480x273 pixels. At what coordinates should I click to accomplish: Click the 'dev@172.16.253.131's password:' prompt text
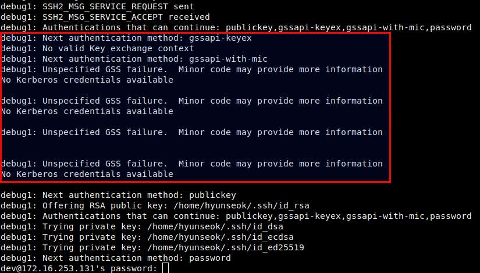pos(79,268)
